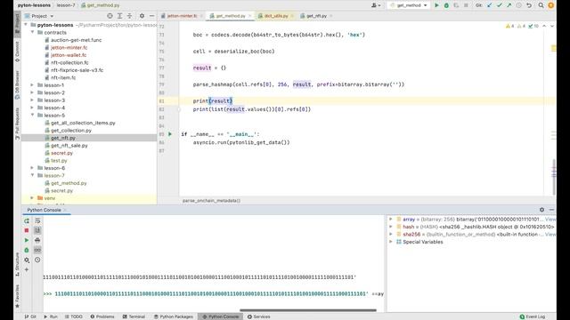Switch to get_method.py editor tab
Screen dimensions: 570x320
(x=231, y=16)
